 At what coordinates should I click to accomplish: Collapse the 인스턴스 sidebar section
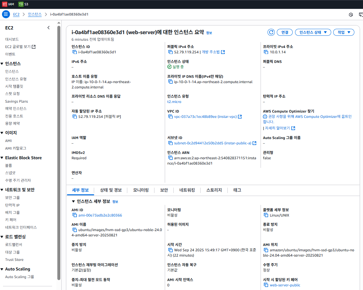[2, 64]
